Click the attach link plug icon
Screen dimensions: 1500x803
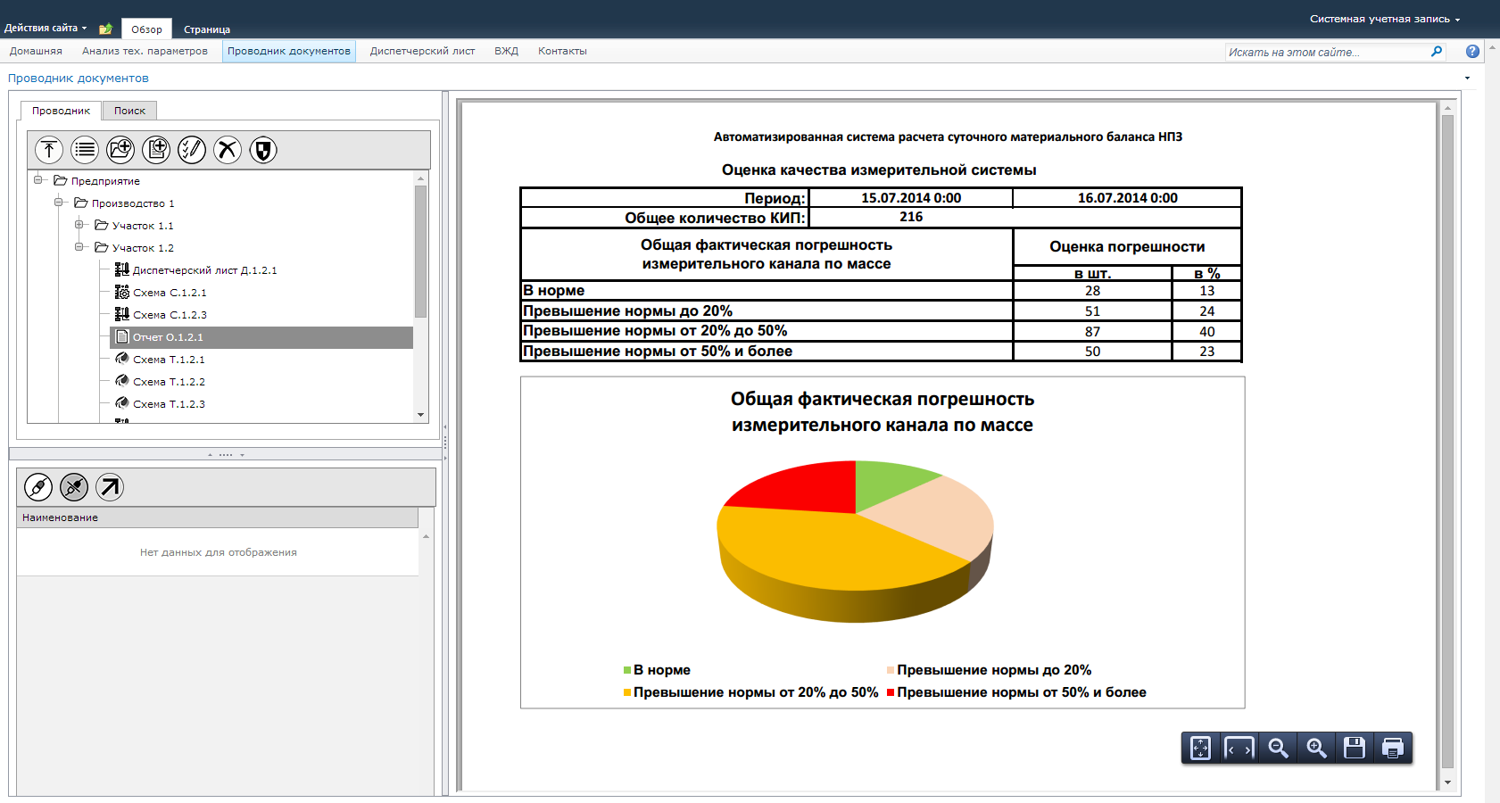click(x=38, y=487)
